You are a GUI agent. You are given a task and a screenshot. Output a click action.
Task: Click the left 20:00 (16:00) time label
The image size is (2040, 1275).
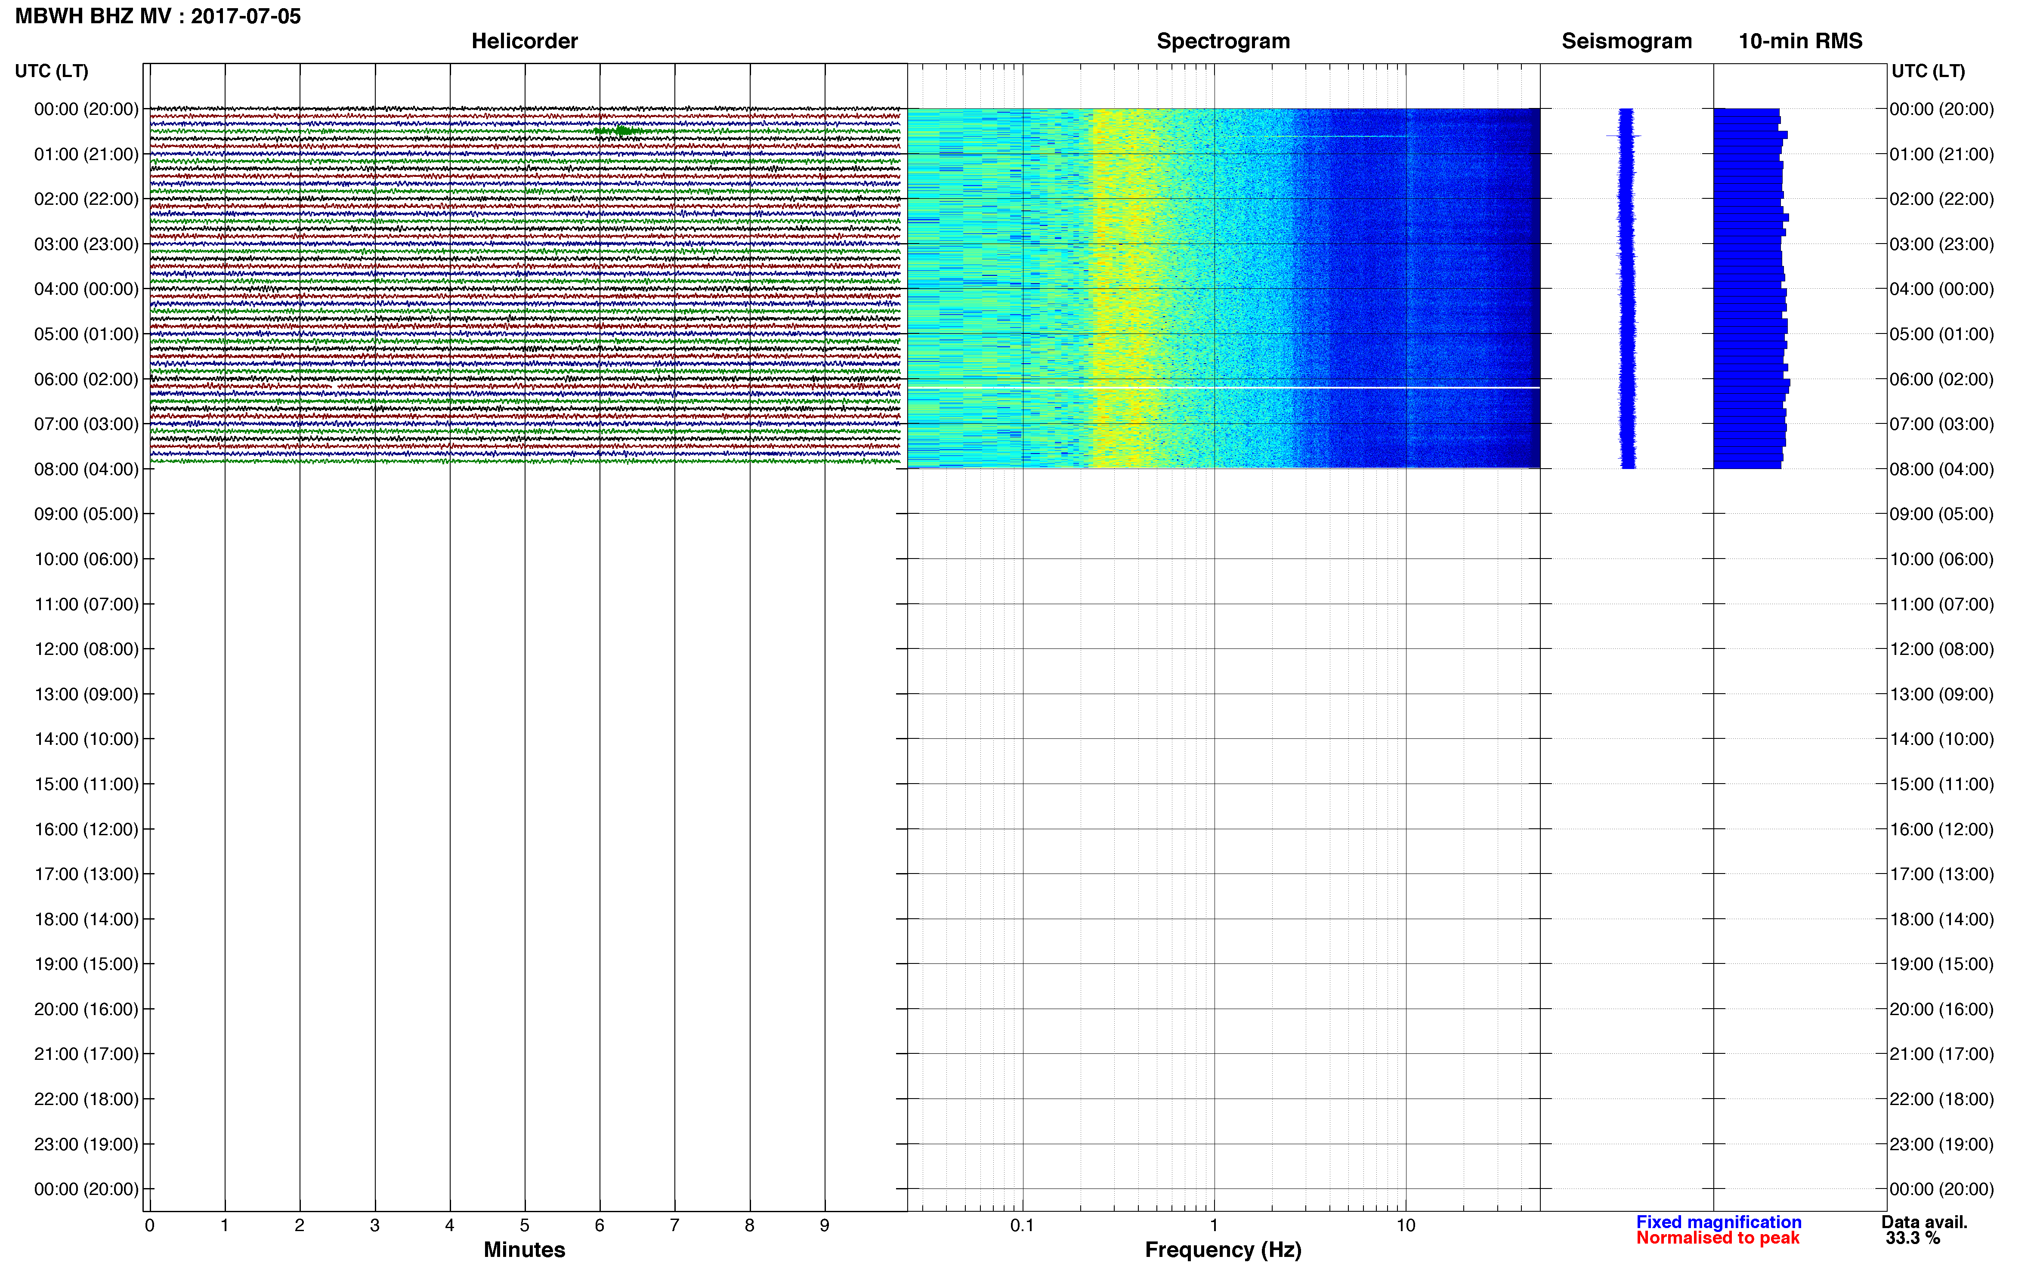tap(86, 1010)
